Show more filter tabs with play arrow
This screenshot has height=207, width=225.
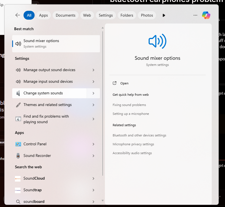pyautogui.click(x=164, y=15)
